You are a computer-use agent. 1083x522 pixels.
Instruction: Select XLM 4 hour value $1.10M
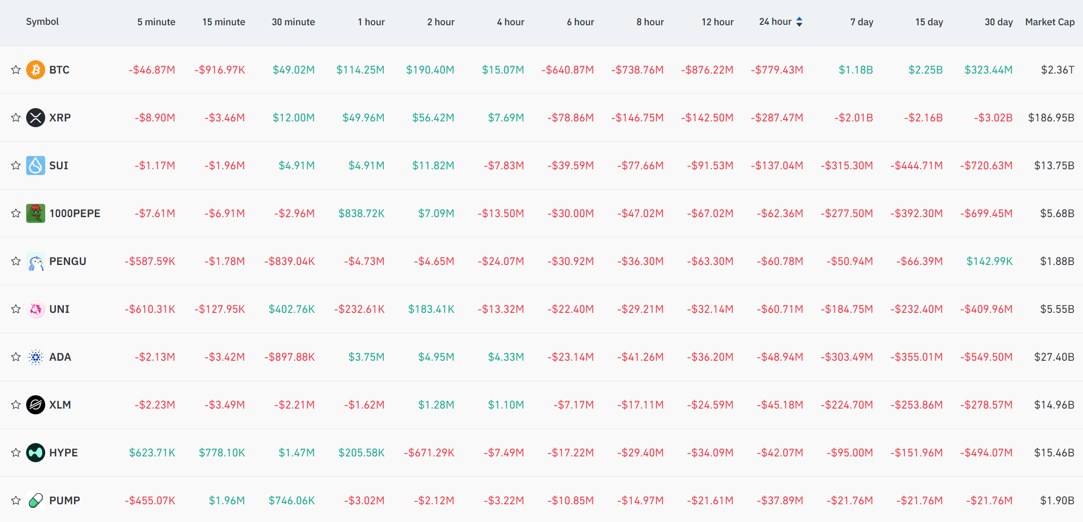tap(506, 405)
